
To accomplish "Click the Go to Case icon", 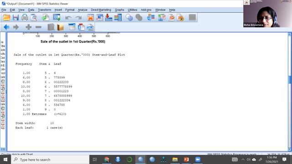I will click(99, 18).
